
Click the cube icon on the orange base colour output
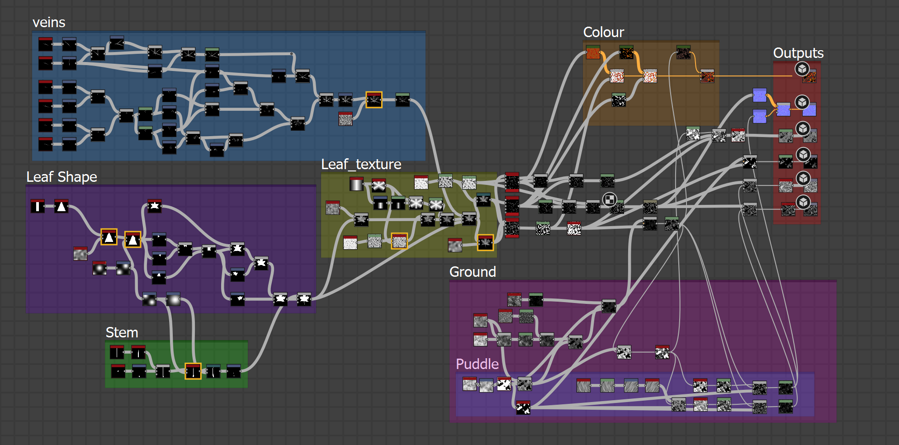(802, 69)
